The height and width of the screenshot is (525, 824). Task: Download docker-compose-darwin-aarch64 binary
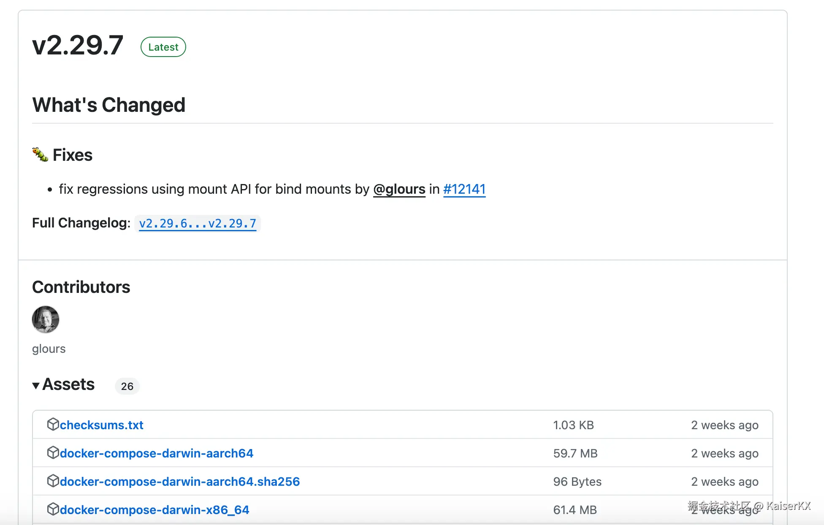point(156,453)
